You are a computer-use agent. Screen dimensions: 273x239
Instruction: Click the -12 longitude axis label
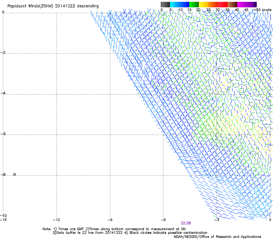pyautogui.click(x=56, y=220)
